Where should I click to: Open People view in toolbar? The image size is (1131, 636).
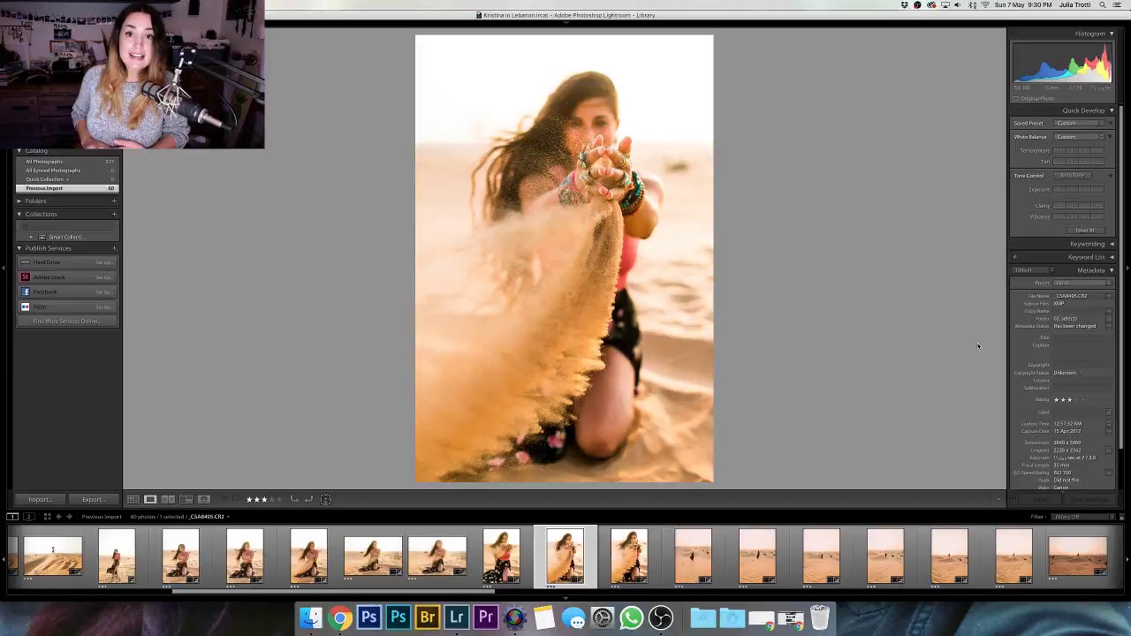(x=203, y=499)
